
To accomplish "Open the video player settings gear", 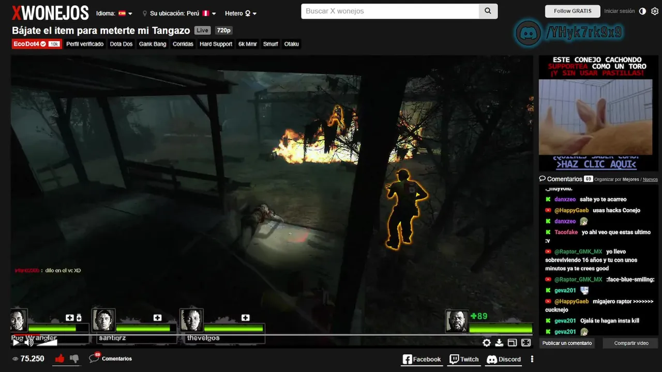I will pos(487,342).
